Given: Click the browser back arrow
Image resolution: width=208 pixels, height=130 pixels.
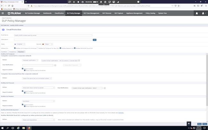Looking at the screenshot, I should point(2,6).
